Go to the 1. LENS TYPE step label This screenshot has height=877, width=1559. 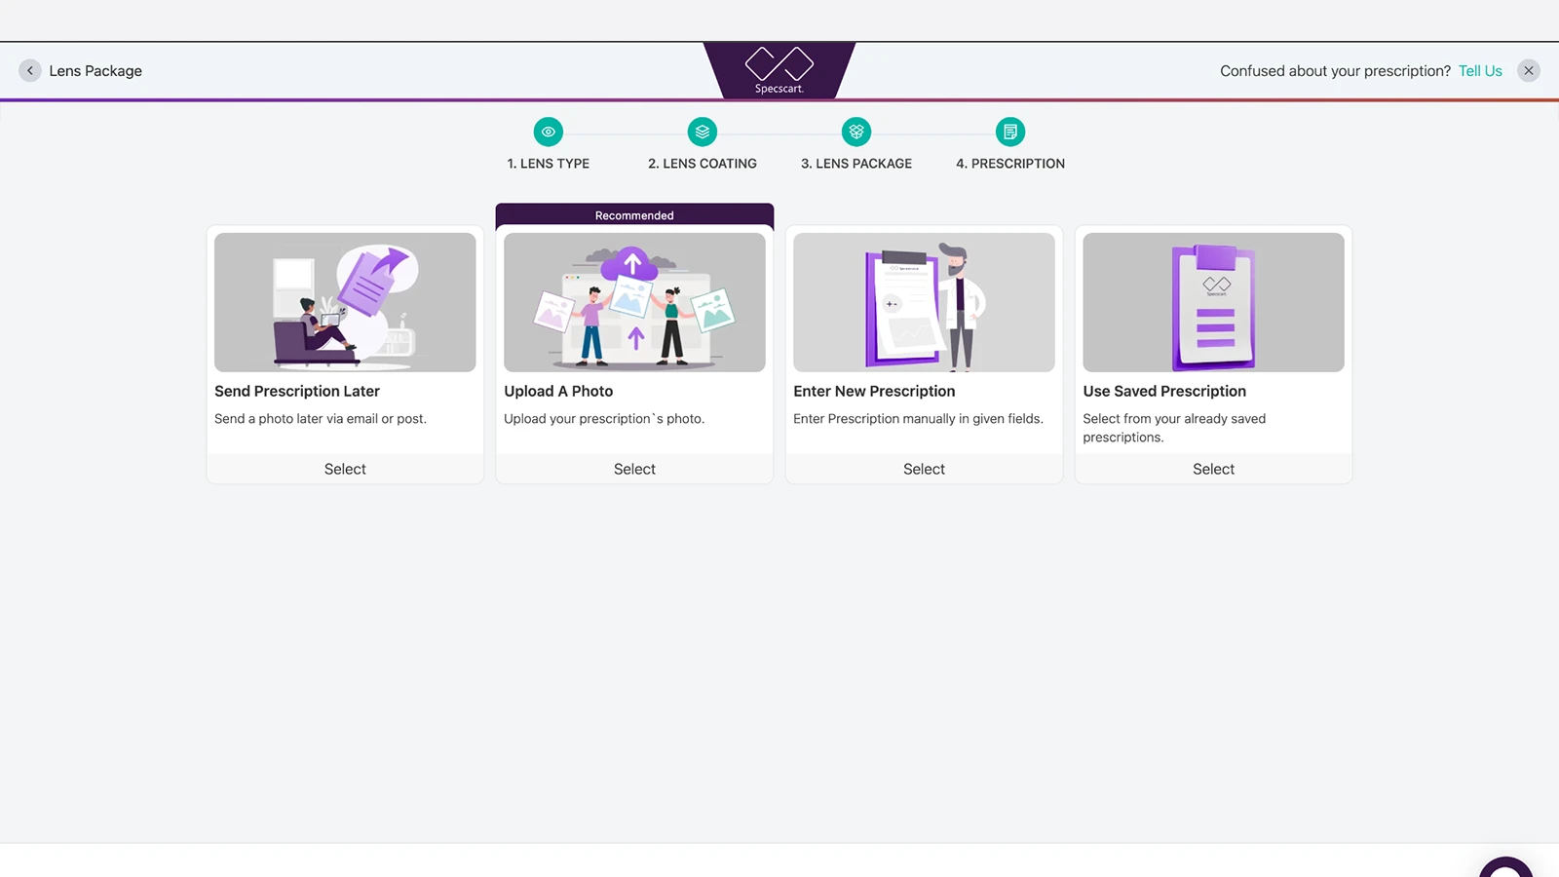[549, 164]
